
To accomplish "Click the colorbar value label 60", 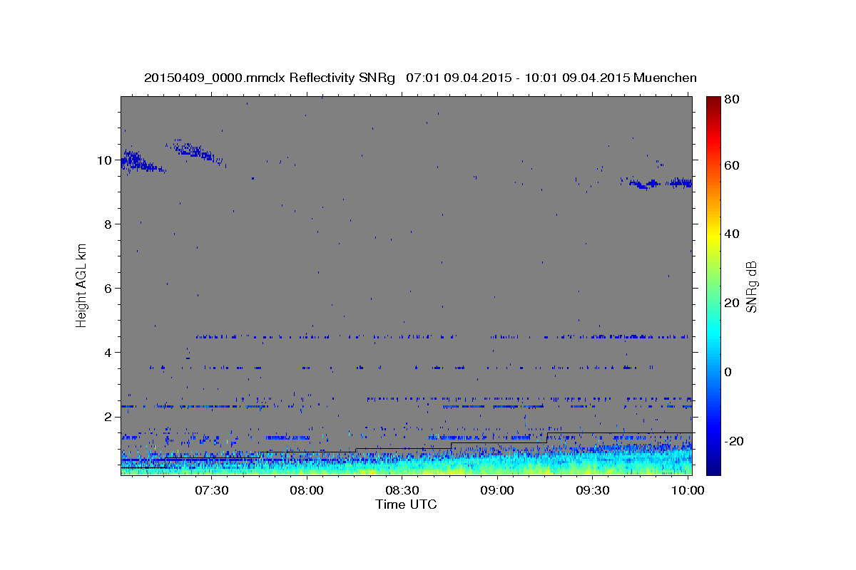I will (x=733, y=165).
